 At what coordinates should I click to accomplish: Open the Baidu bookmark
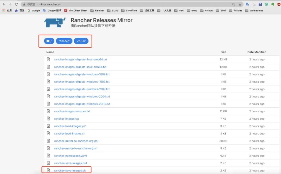pos(19,11)
